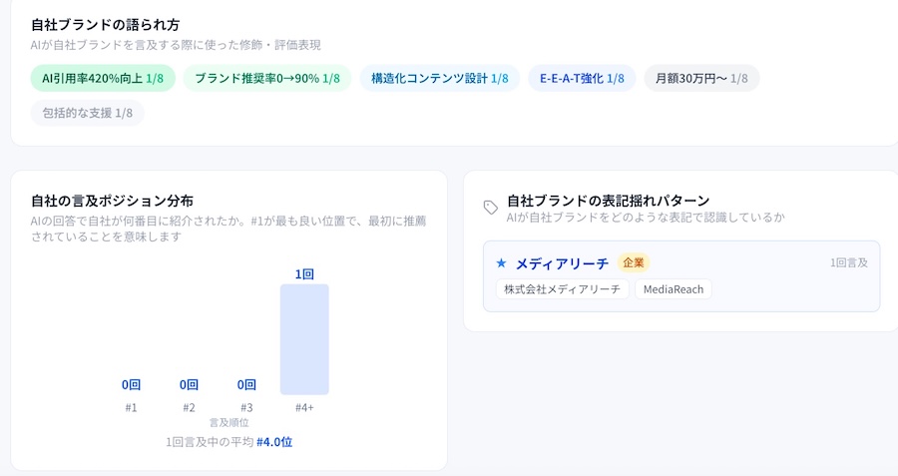Select the 構造化コンテンツ設計 tag chip
Viewport: 898px width, 476px height.
point(440,79)
